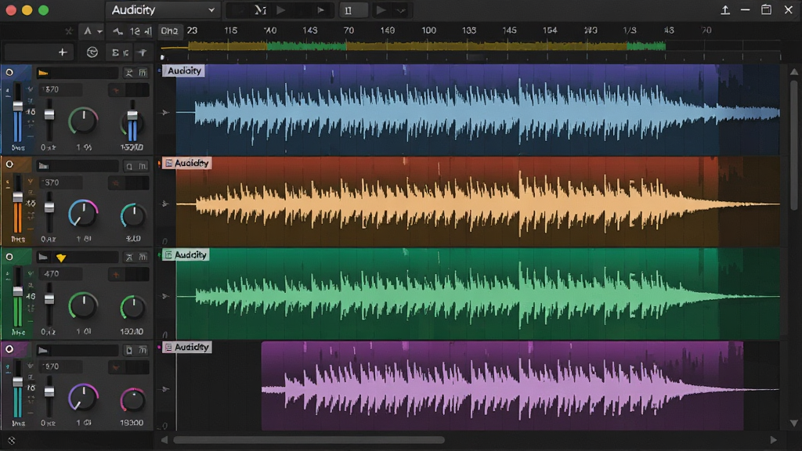802x451 pixels.
Task: Click the green segment in the overview waveform strip
Action: click(x=306, y=46)
